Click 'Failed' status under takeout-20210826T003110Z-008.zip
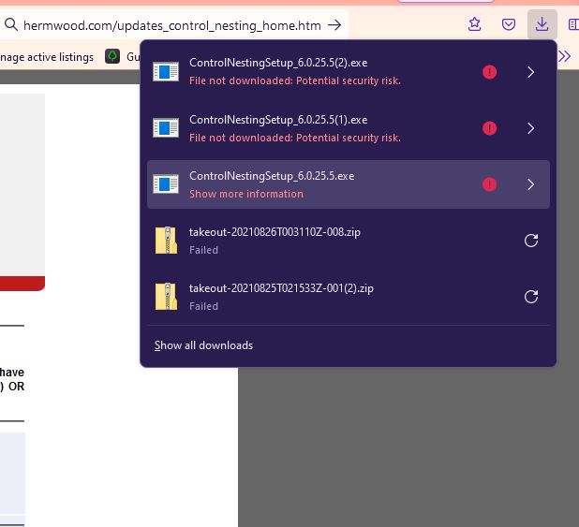The height and width of the screenshot is (527, 579). point(203,250)
